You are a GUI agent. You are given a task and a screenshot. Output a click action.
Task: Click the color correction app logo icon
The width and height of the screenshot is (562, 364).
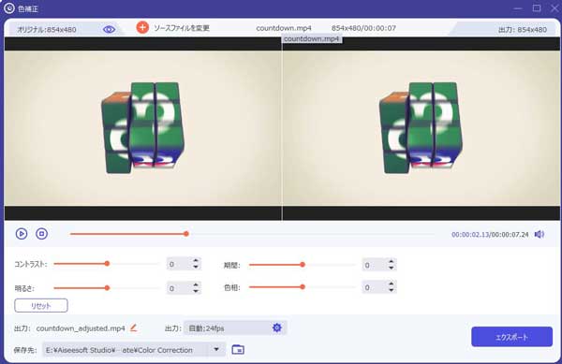point(9,8)
